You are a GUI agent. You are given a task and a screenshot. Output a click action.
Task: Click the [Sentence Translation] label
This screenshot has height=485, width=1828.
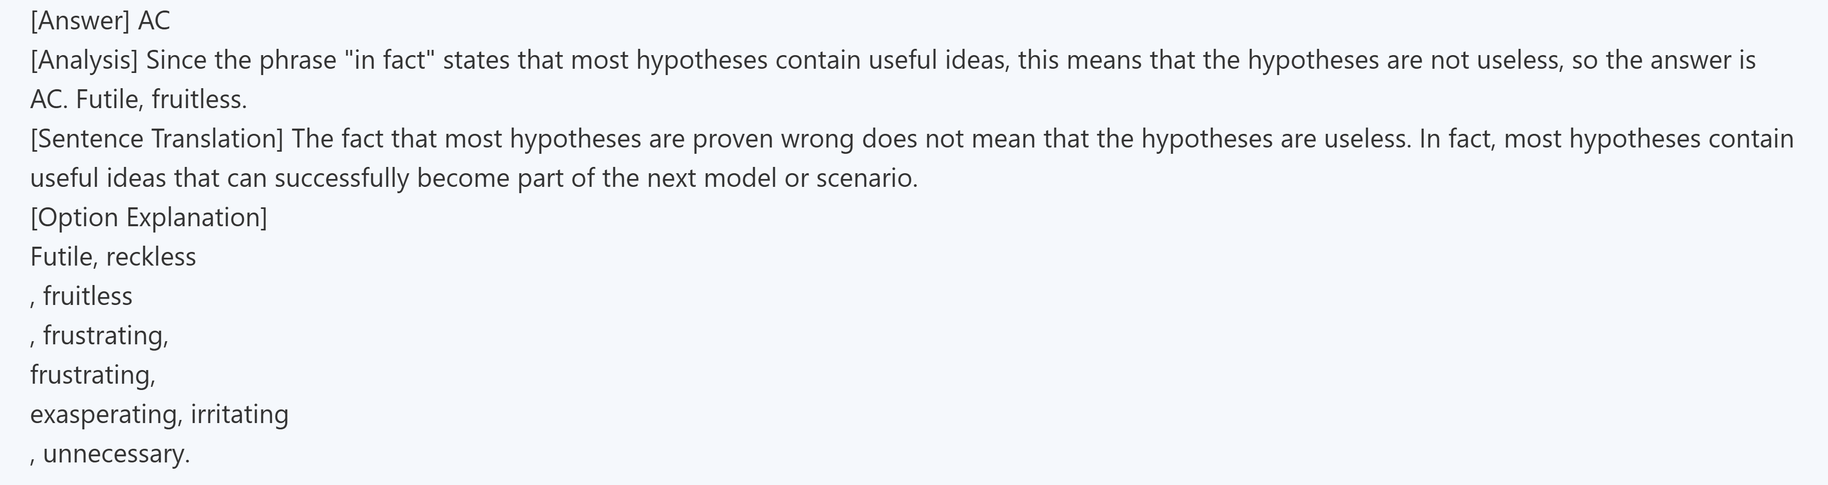(156, 139)
